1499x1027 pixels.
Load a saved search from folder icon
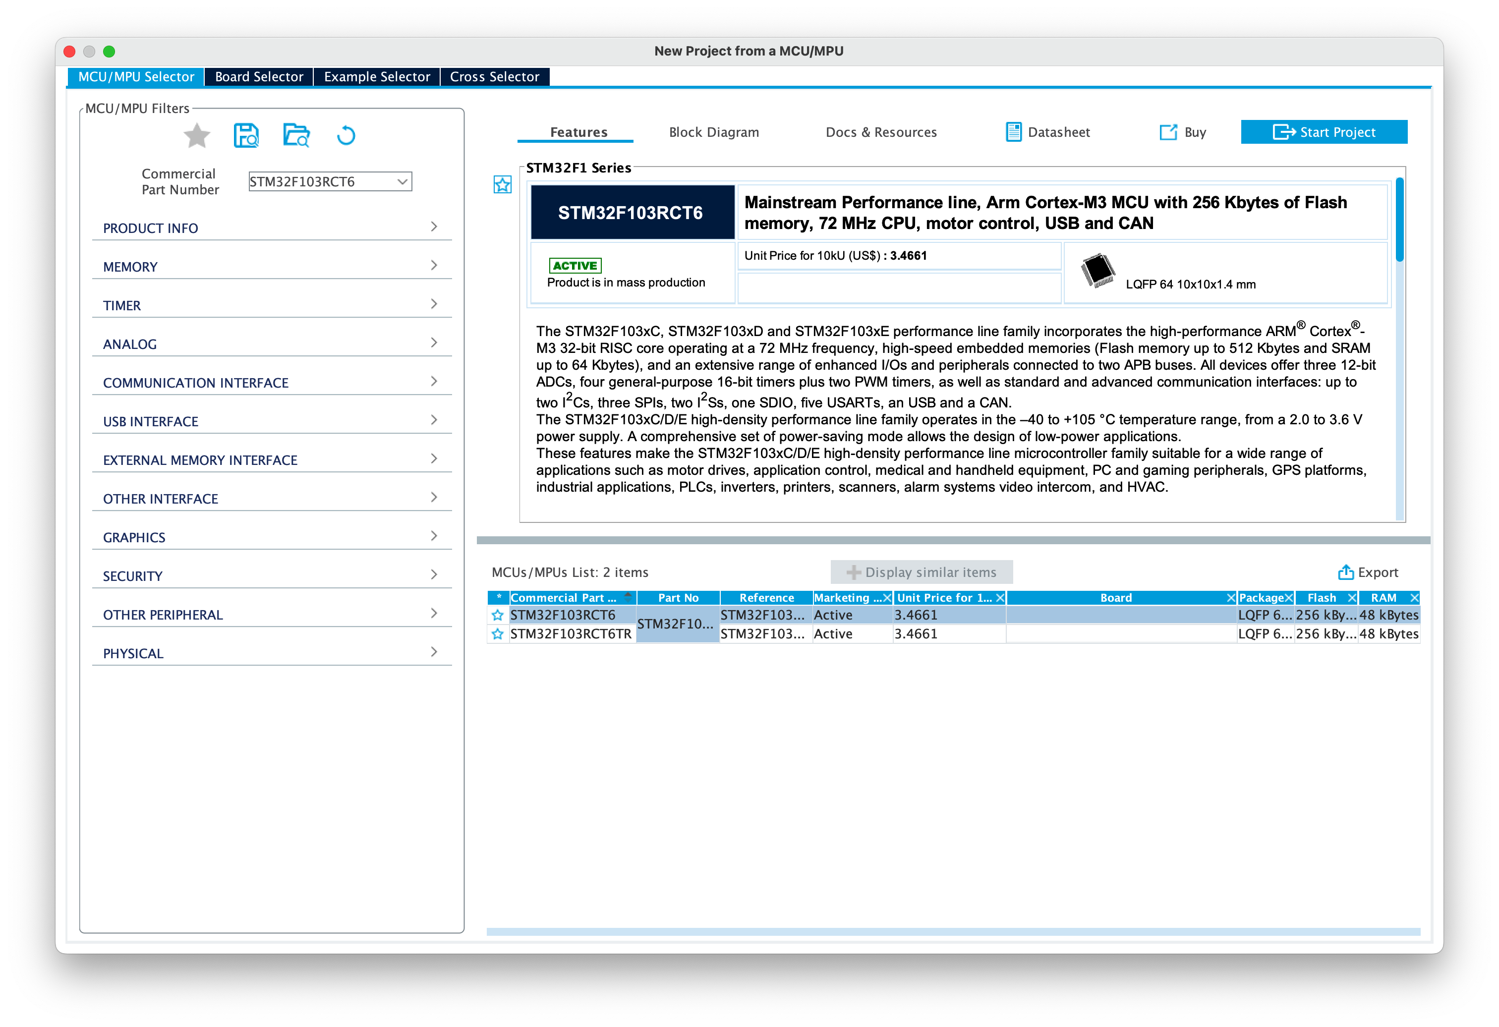(x=296, y=135)
